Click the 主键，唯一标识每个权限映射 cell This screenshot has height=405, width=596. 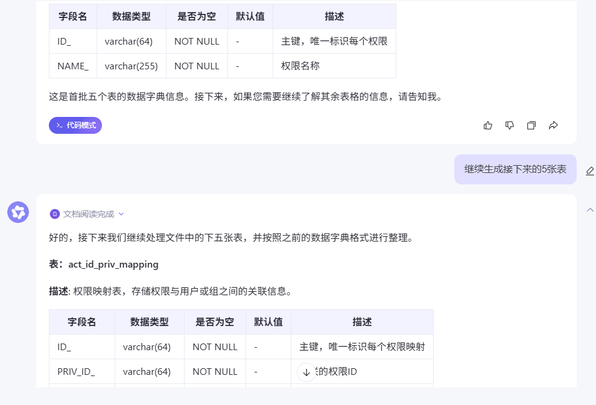tap(362, 347)
